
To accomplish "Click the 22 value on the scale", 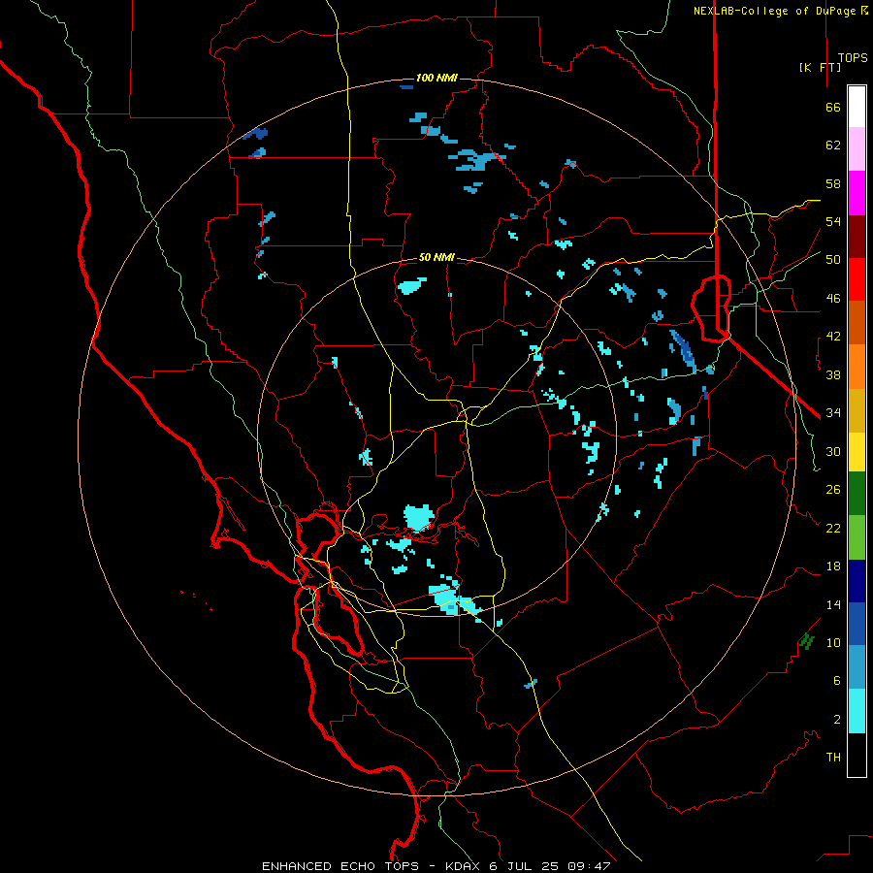I will click(x=833, y=528).
